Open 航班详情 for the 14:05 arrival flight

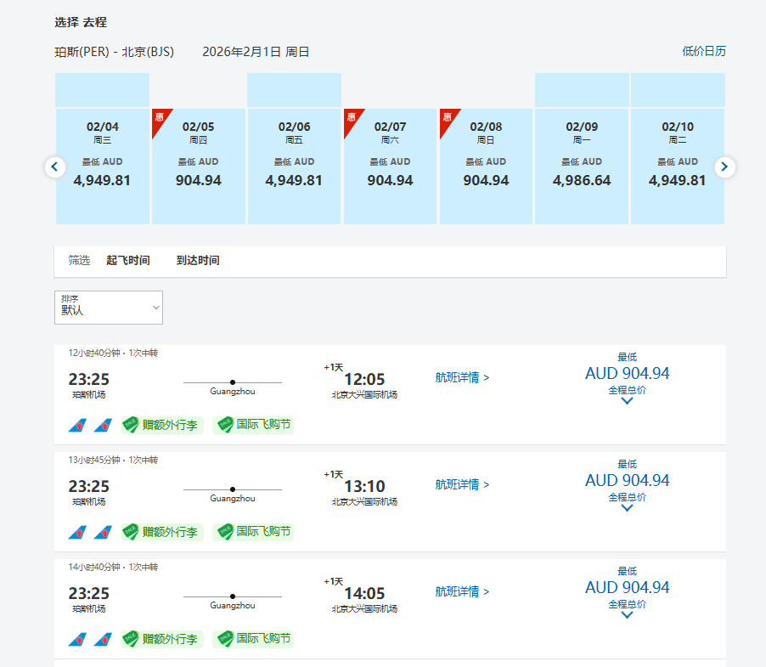[462, 591]
